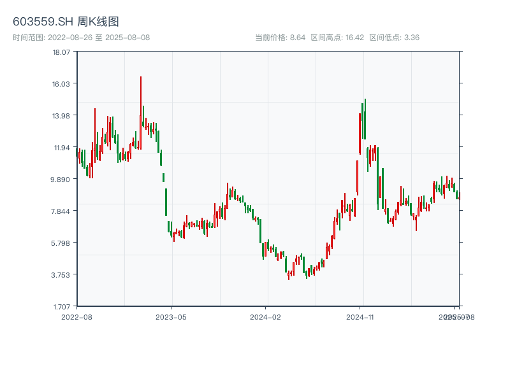Click the 区间低点 3.36 label

[394, 38]
